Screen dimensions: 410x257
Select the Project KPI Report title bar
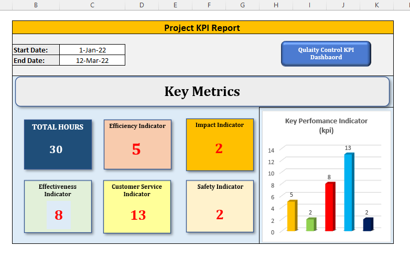tap(202, 28)
